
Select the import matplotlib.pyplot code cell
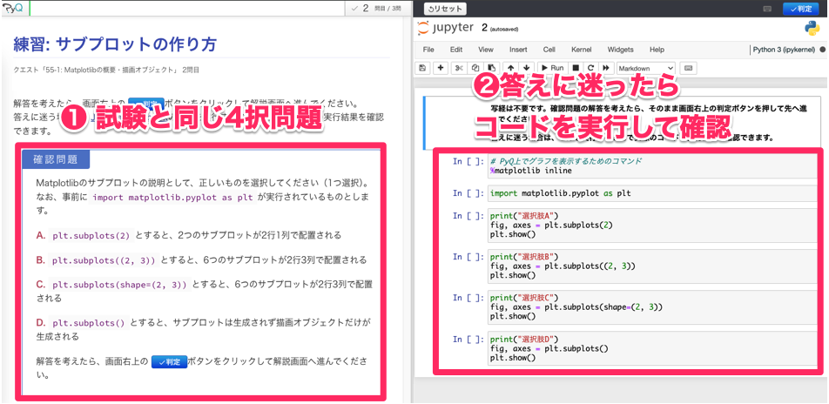(x=651, y=193)
